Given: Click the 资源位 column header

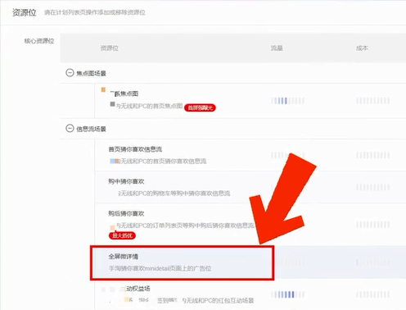Looking at the screenshot, I should click(109, 48).
